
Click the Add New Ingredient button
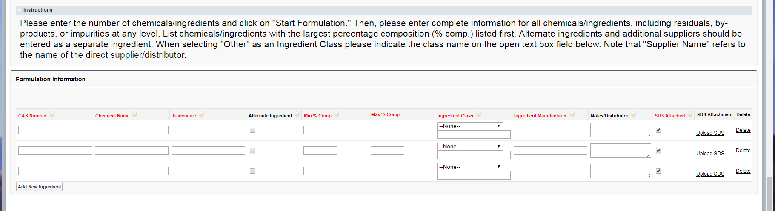tap(40, 187)
